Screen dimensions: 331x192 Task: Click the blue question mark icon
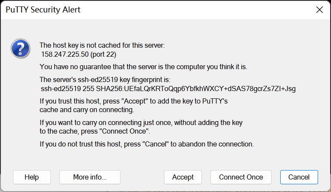20,48
